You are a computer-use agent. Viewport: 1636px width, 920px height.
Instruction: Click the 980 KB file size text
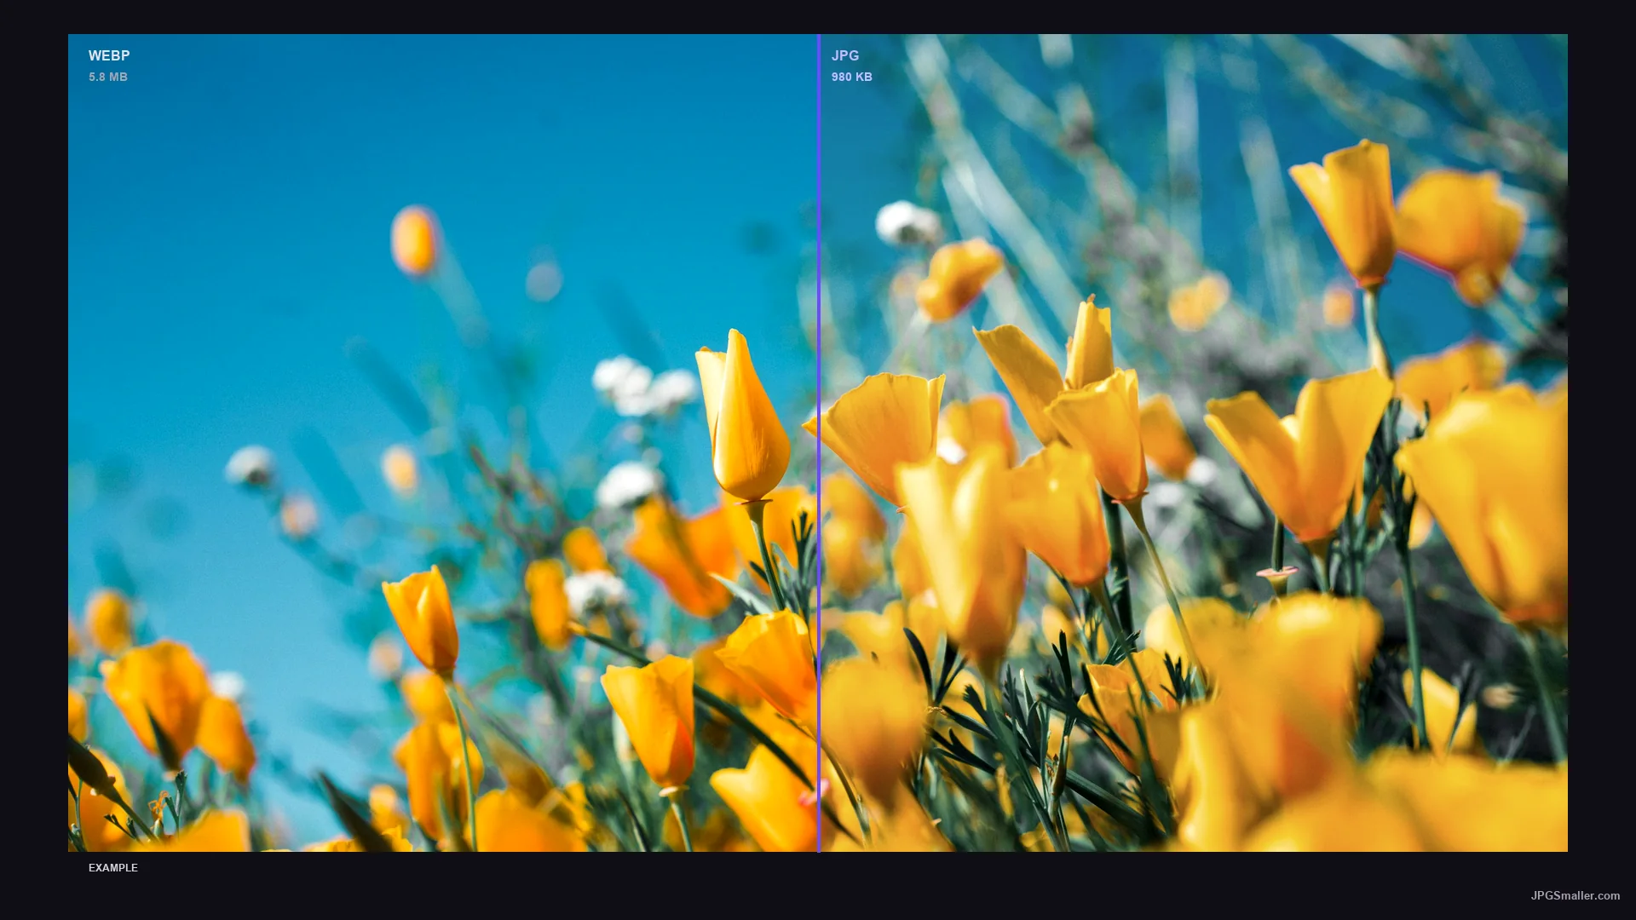click(852, 77)
